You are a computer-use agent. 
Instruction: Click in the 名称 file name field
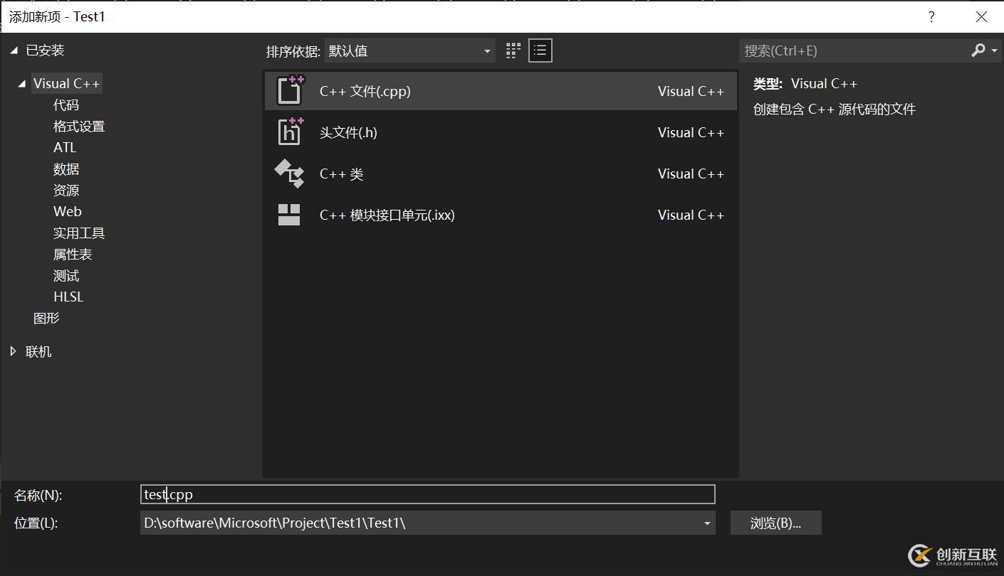427,494
